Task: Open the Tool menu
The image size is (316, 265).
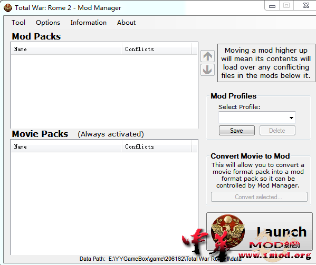Action: (x=18, y=23)
